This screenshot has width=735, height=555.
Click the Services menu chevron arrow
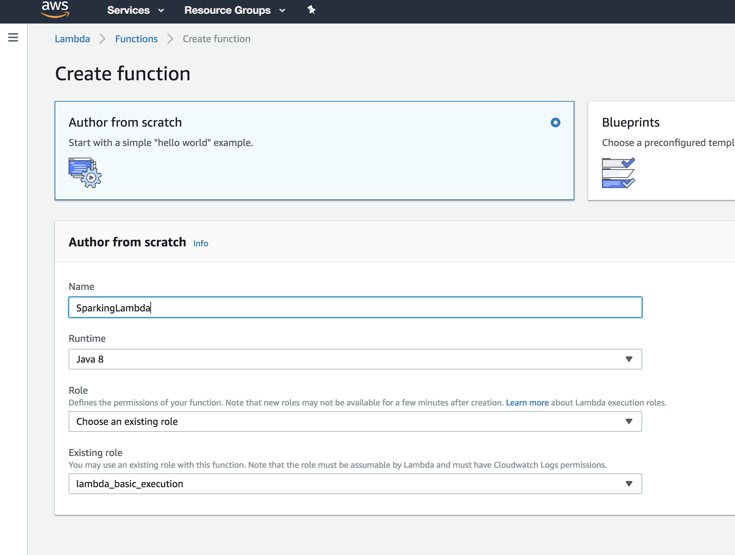[x=161, y=11]
